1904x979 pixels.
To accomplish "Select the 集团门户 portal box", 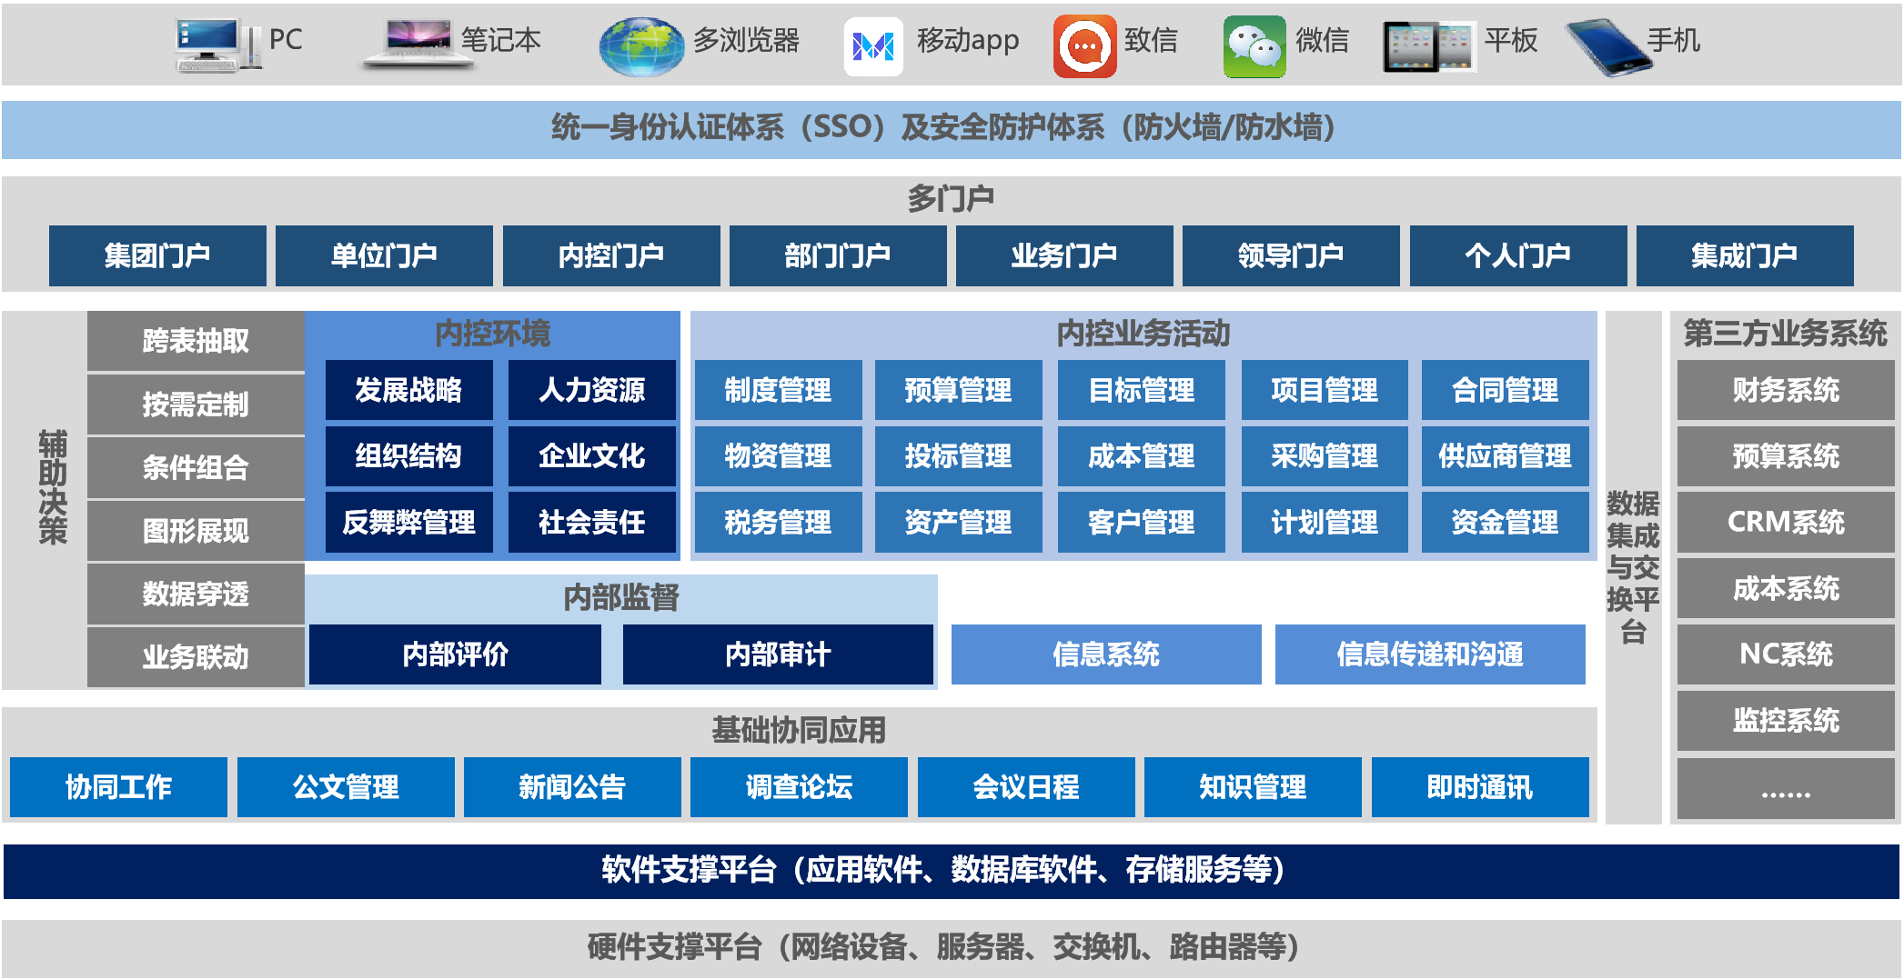I will pyautogui.click(x=157, y=255).
